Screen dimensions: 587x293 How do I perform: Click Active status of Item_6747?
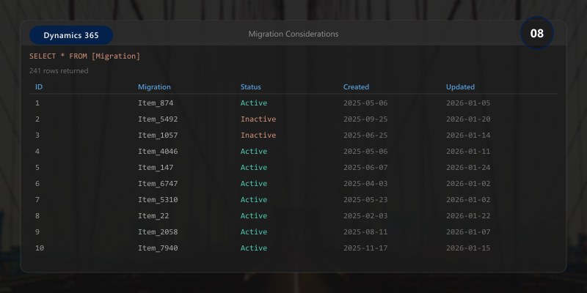tap(254, 184)
